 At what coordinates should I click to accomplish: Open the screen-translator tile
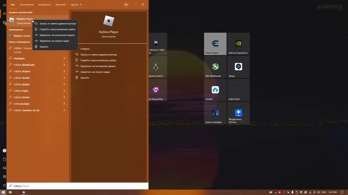tap(215, 113)
